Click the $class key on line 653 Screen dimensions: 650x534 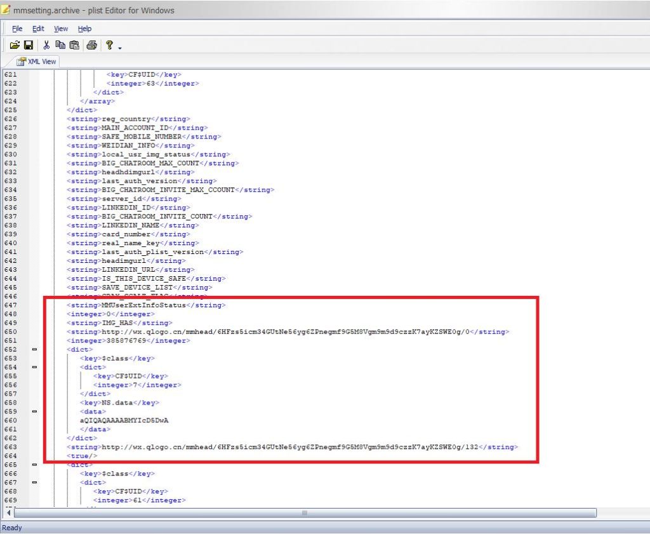(x=117, y=358)
